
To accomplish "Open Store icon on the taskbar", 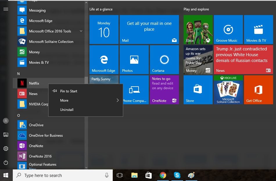I will tap(148, 175).
